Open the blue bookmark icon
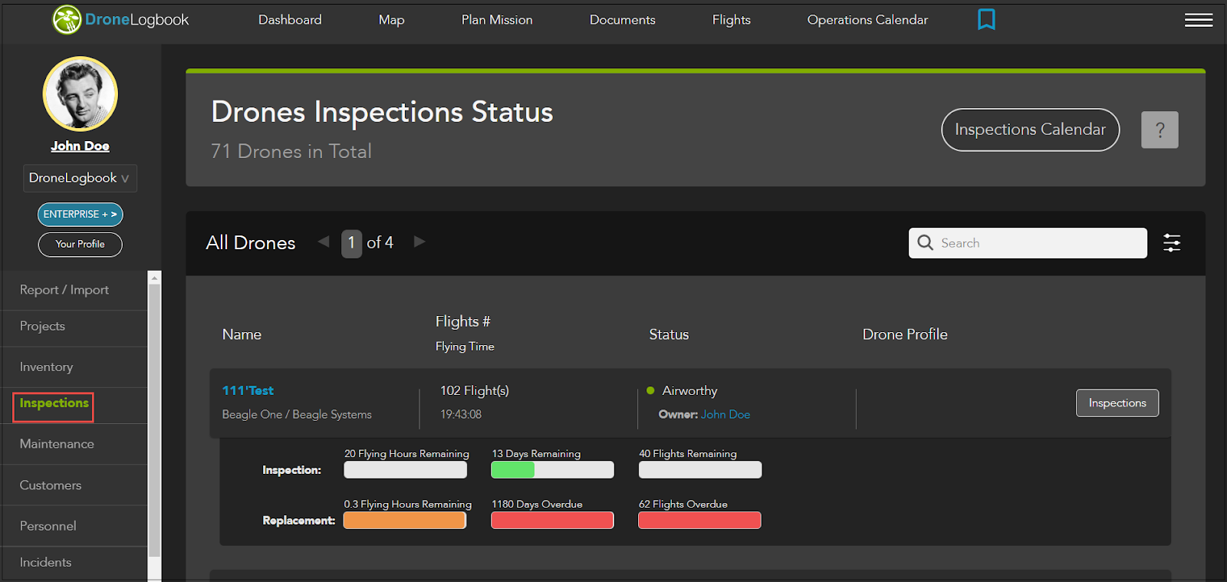This screenshot has height=582, width=1227. 986,19
